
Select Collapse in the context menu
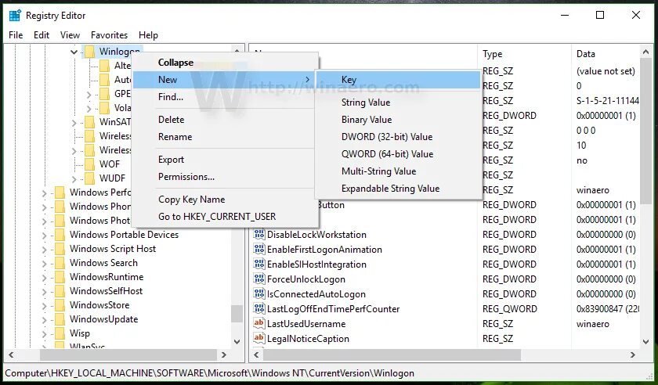[225, 63]
